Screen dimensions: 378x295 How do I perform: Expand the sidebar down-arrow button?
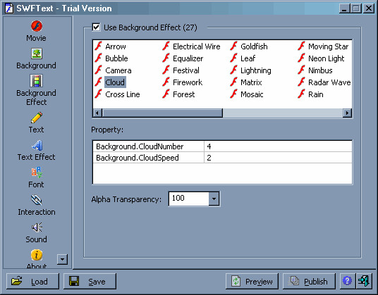[63, 259]
